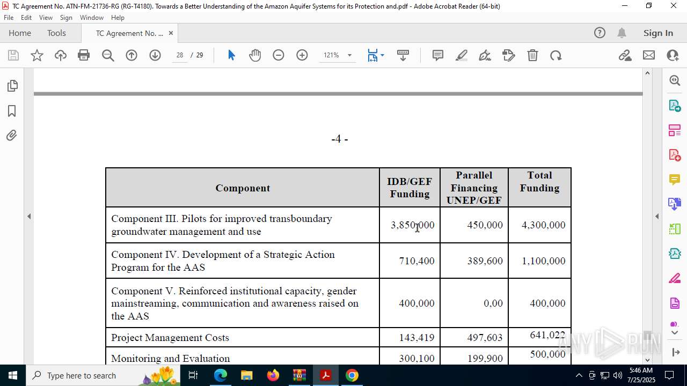
Task: Open Microsoft Edge from the taskbar
Action: [x=221, y=375]
